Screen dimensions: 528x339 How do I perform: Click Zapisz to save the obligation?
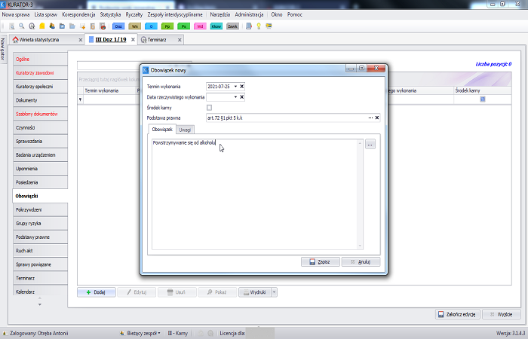[321, 261]
